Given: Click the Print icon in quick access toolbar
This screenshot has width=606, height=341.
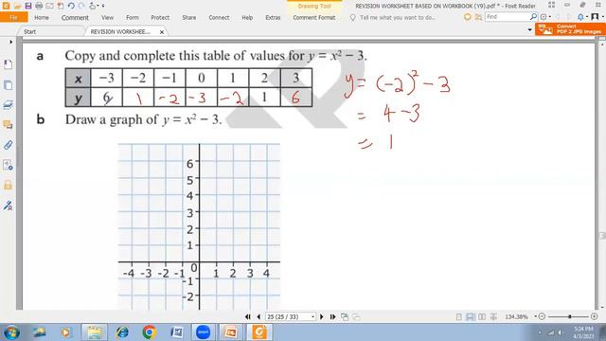Looking at the screenshot, I should (39, 6).
